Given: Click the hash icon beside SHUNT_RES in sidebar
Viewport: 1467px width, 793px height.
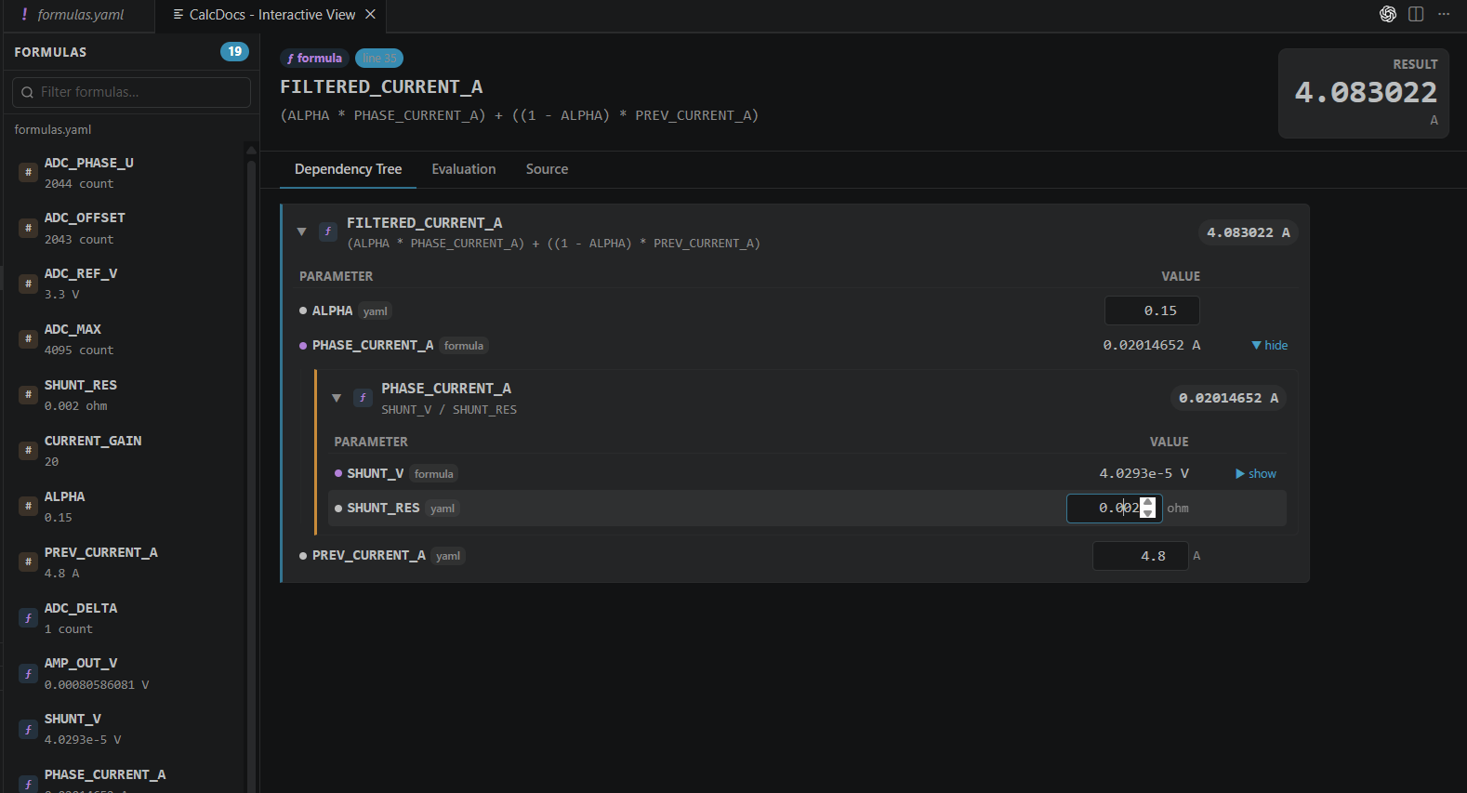Looking at the screenshot, I should click(29, 395).
